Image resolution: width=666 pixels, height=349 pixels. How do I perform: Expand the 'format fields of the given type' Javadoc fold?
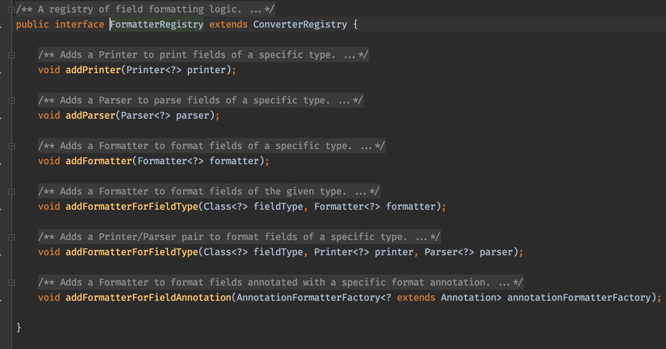pyautogui.click(x=12, y=192)
